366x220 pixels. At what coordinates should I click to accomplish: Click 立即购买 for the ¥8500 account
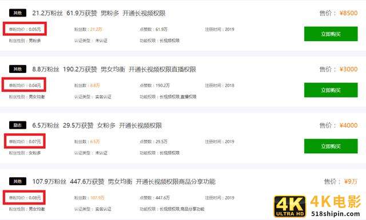pyautogui.click(x=331, y=34)
